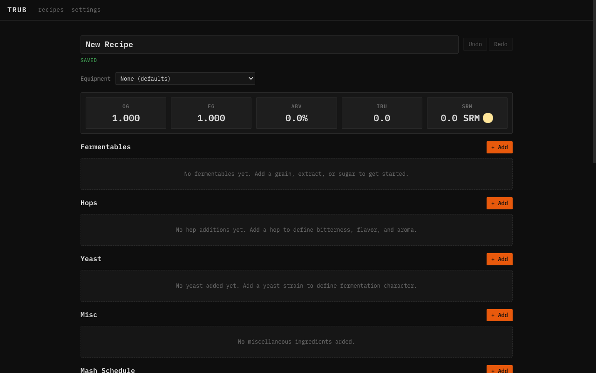Click the SRM color swatch circle

[x=488, y=118]
